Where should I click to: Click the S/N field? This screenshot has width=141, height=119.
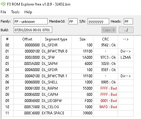pyautogui.click(x=98, y=21)
